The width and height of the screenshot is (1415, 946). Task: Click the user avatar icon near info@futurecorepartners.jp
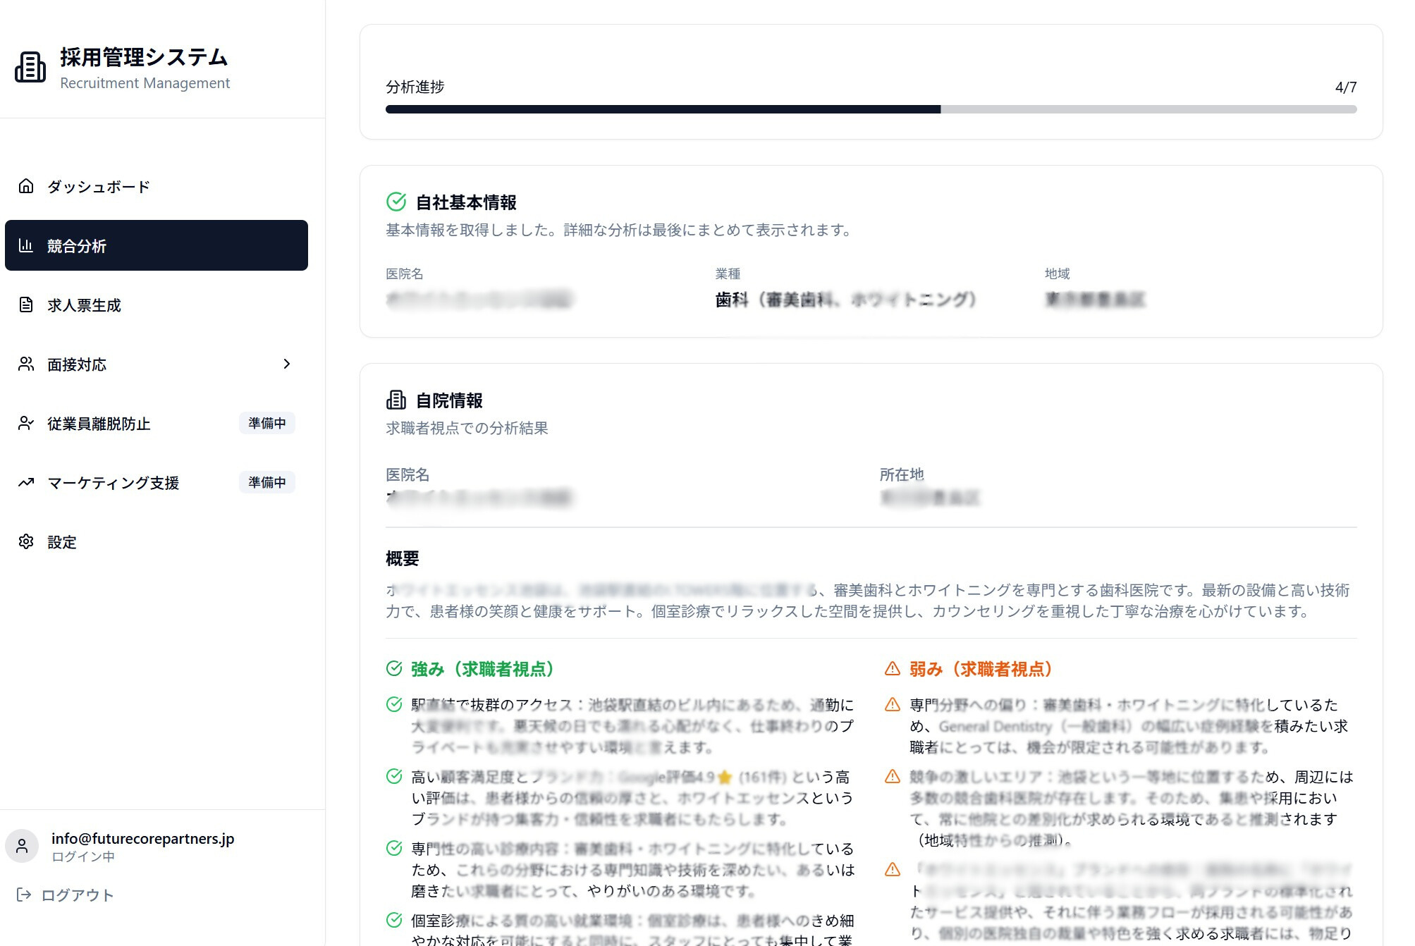tap(22, 845)
